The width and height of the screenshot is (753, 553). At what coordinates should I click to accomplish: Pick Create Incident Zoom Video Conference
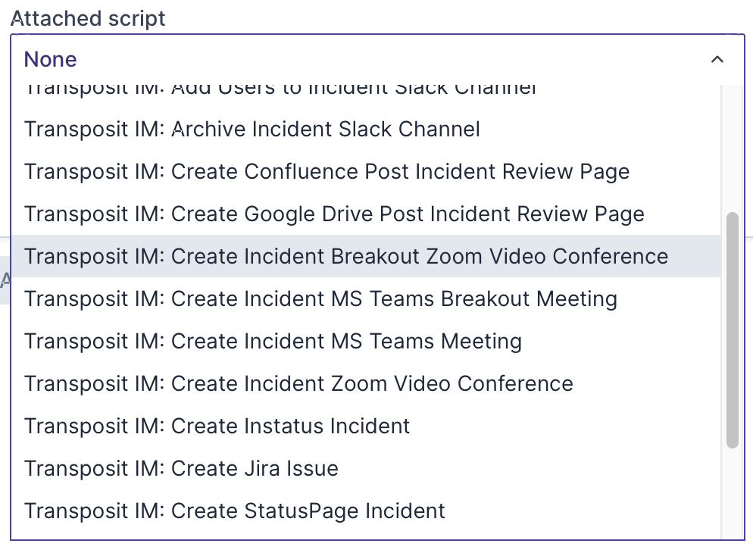pos(298,384)
